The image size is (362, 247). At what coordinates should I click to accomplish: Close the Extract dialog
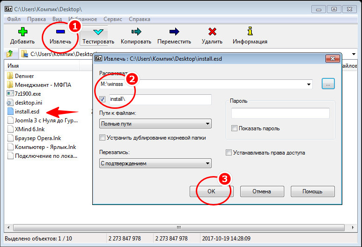(x=332, y=59)
